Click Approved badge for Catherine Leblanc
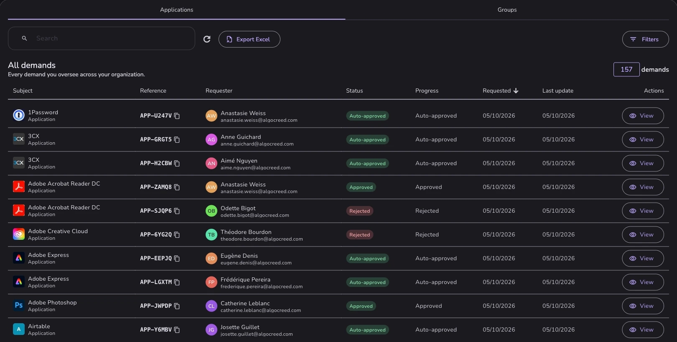Viewport: 677px width, 342px height. [x=361, y=306]
